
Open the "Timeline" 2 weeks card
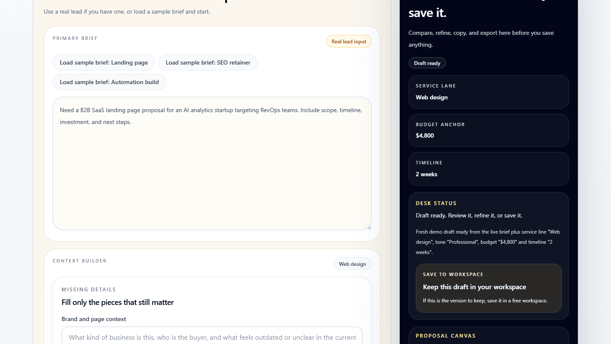click(x=488, y=169)
